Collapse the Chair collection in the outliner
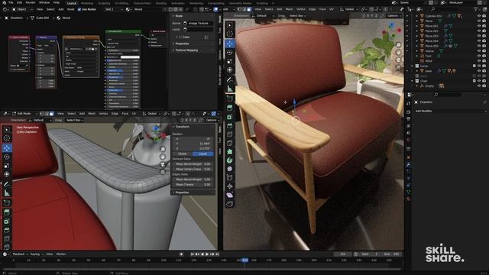Viewport: 489px width, 275px height. tap(413, 81)
